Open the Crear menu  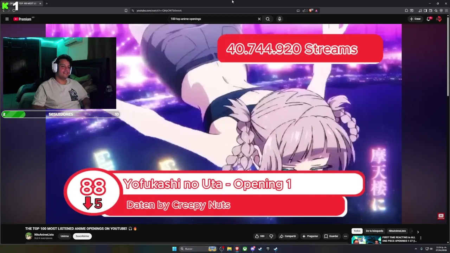[415, 19]
